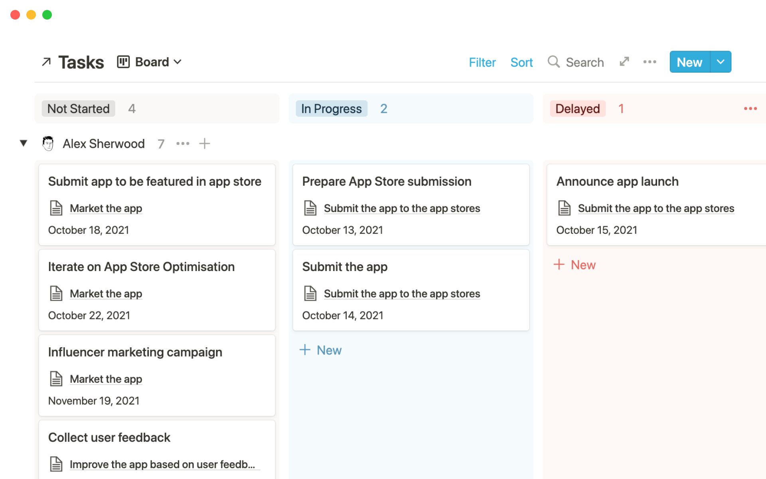The width and height of the screenshot is (766, 479).
Task: Click the blue New button
Action: pyautogui.click(x=689, y=62)
